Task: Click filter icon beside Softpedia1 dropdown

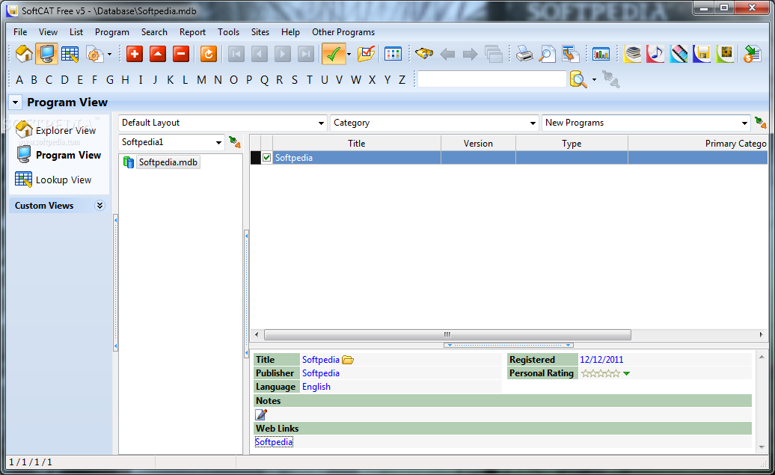Action: 235,142
